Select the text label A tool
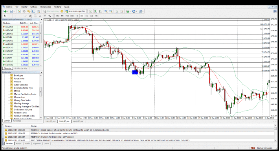This screenshot has width=279, height=151. click(x=40, y=16)
